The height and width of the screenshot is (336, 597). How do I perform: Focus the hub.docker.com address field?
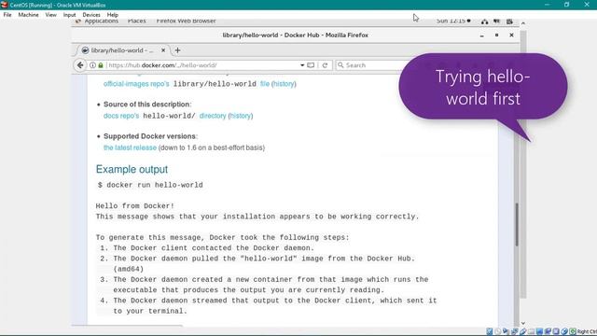(201, 65)
